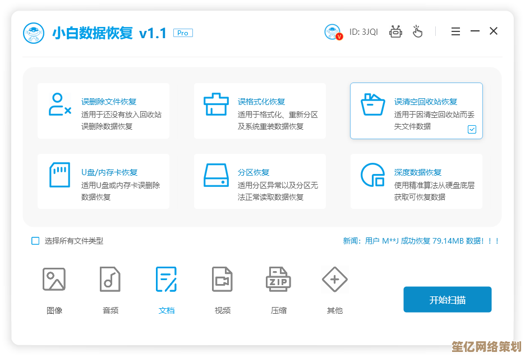Enable the select all file types checkbox
Image resolution: width=525 pixels, height=357 pixels.
[35, 241]
